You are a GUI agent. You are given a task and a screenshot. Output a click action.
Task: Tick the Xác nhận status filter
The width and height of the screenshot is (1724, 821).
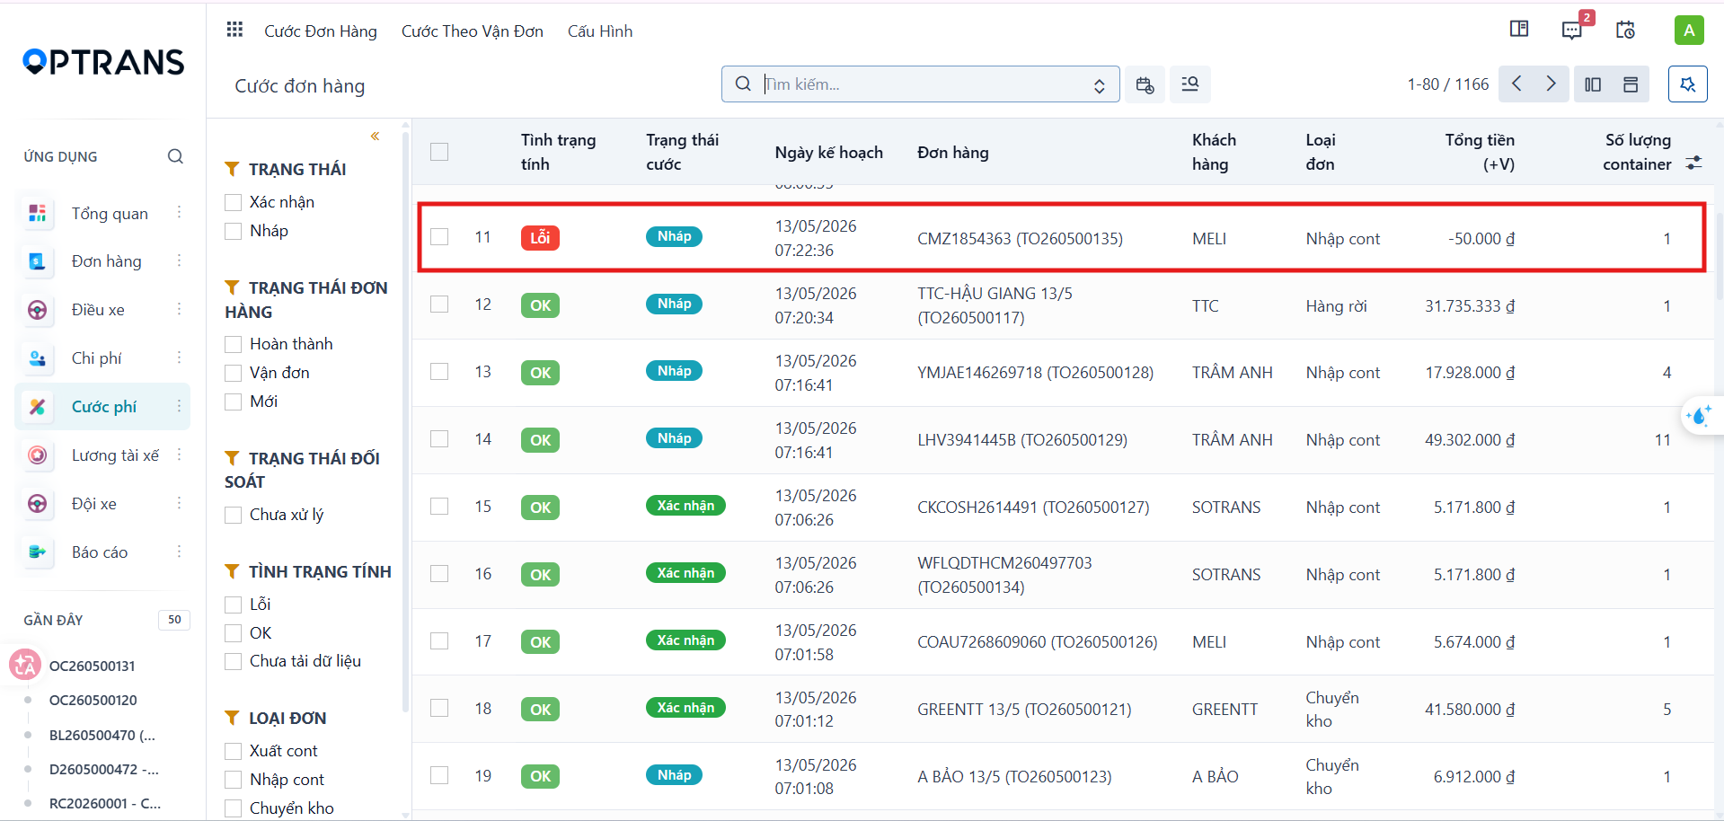[x=234, y=202]
